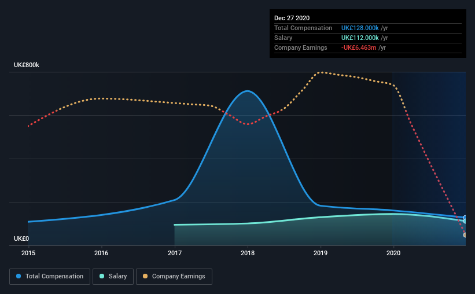Click the orange Company Earnings end-point marker
This screenshot has width=475, height=294.
coord(465,235)
